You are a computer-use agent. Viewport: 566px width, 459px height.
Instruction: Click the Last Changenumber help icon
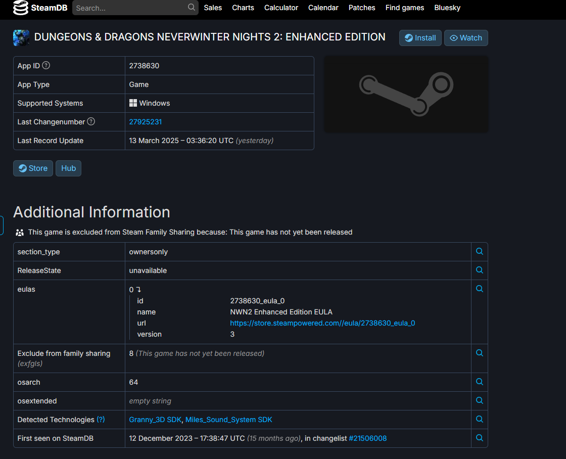[91, 122]
